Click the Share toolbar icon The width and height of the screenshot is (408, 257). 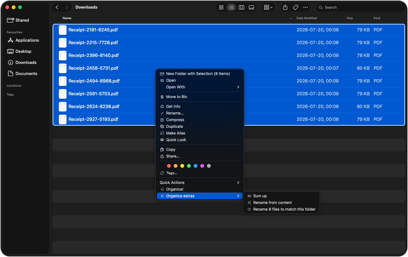coord(285,8)
